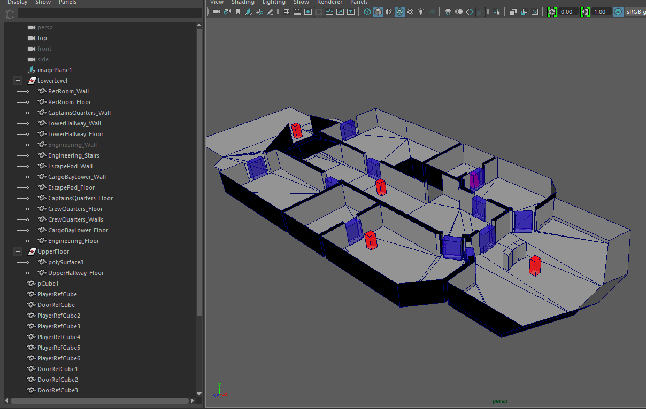646x409 pixels.
Task: Click the Screen Space Ambient Occlusion icon
Action: click(x=448, y=12)
